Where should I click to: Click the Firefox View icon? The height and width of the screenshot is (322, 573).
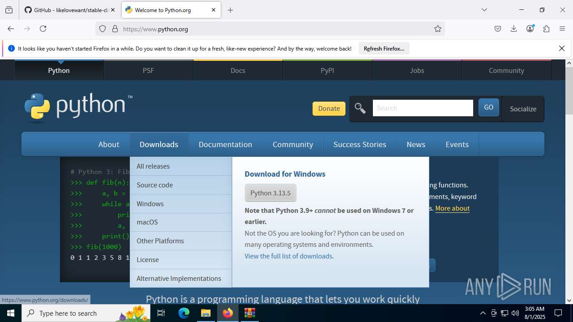(9, 10)
